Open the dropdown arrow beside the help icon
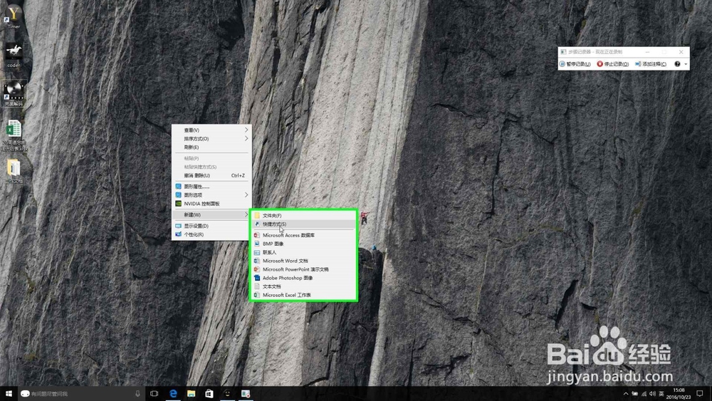Screen dimensions: 712x401 pyautogui.click(x=686, y=64)
